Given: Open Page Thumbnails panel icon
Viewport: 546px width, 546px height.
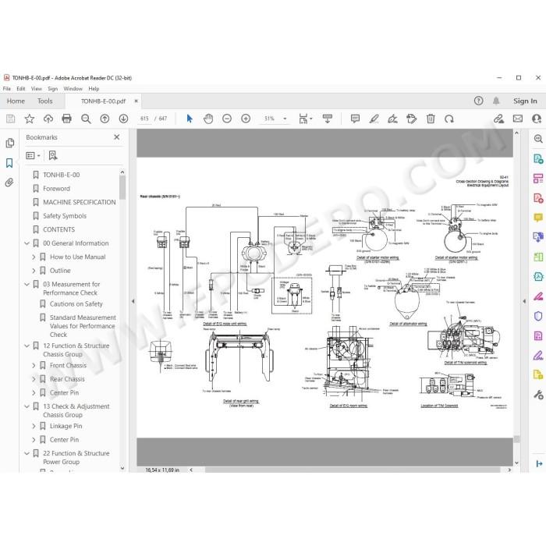Looking at the screenshot, I should coord(9,143).
